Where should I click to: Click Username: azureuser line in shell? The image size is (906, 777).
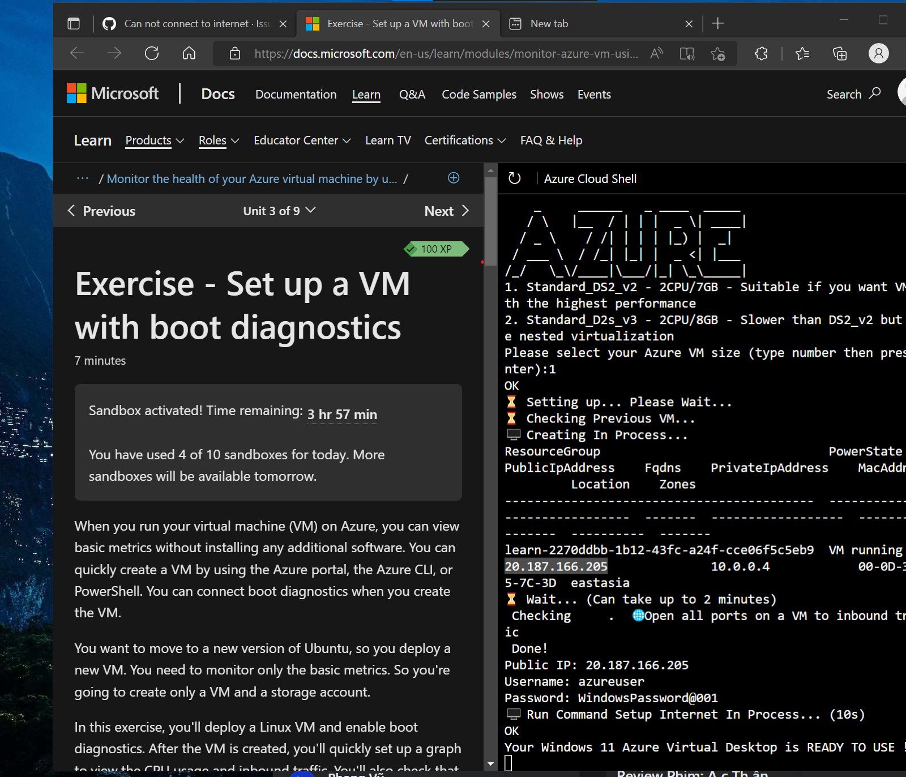pyautogui.click(x=574, y=681)
